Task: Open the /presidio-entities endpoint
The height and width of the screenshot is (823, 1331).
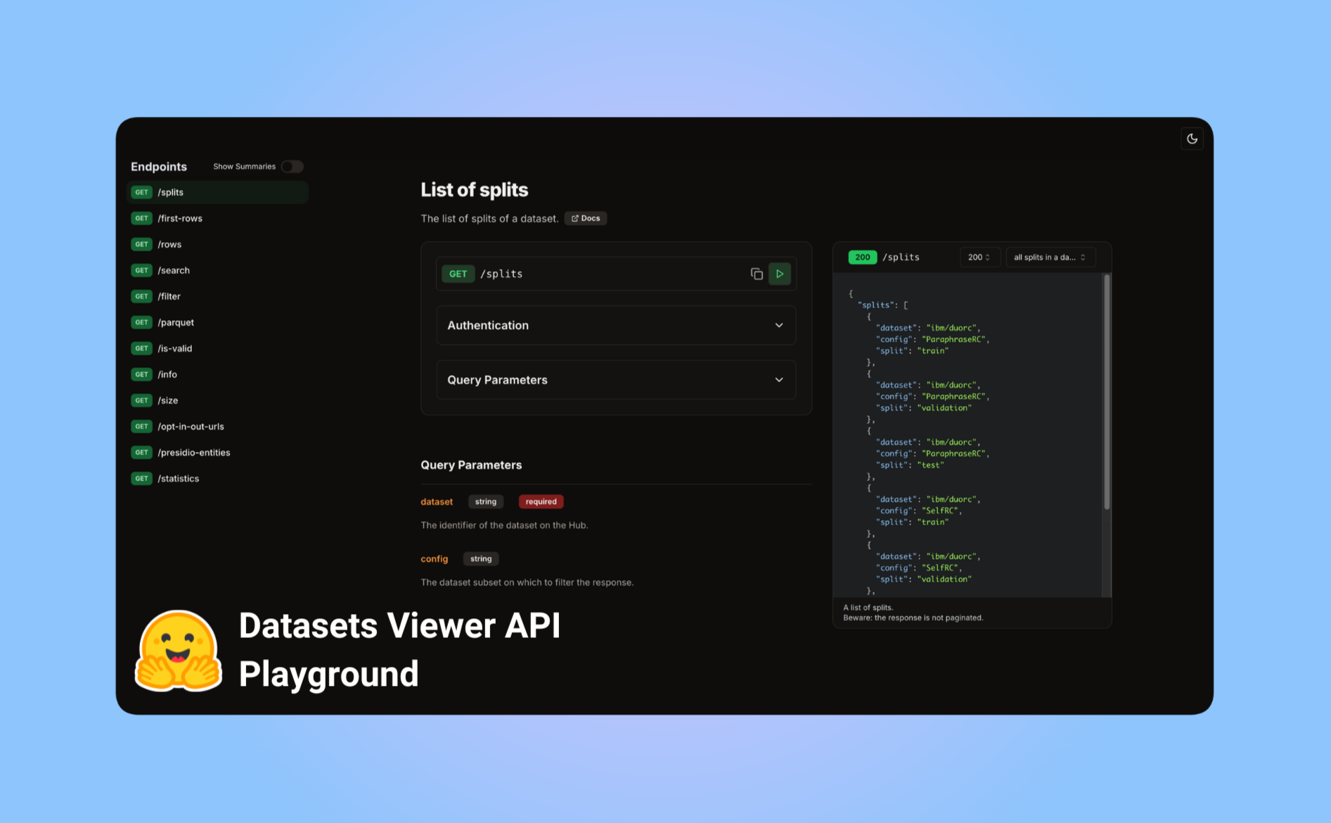Action: tap(195, 452)
